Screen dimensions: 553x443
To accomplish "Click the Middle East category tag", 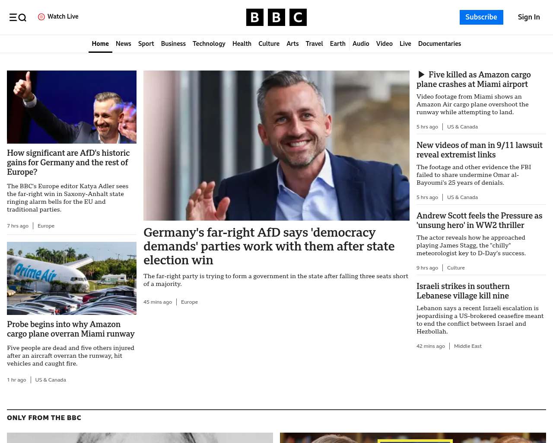I will click(467, 346).
